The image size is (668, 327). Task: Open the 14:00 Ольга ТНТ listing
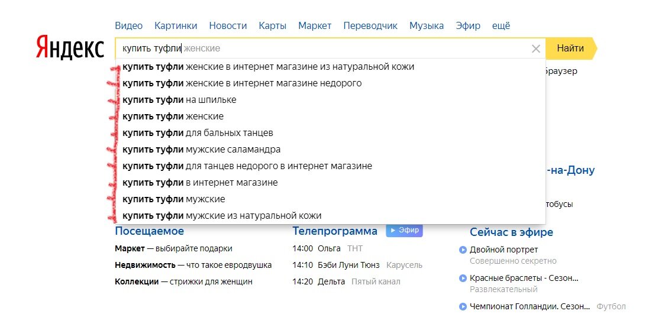coord(328,248)
